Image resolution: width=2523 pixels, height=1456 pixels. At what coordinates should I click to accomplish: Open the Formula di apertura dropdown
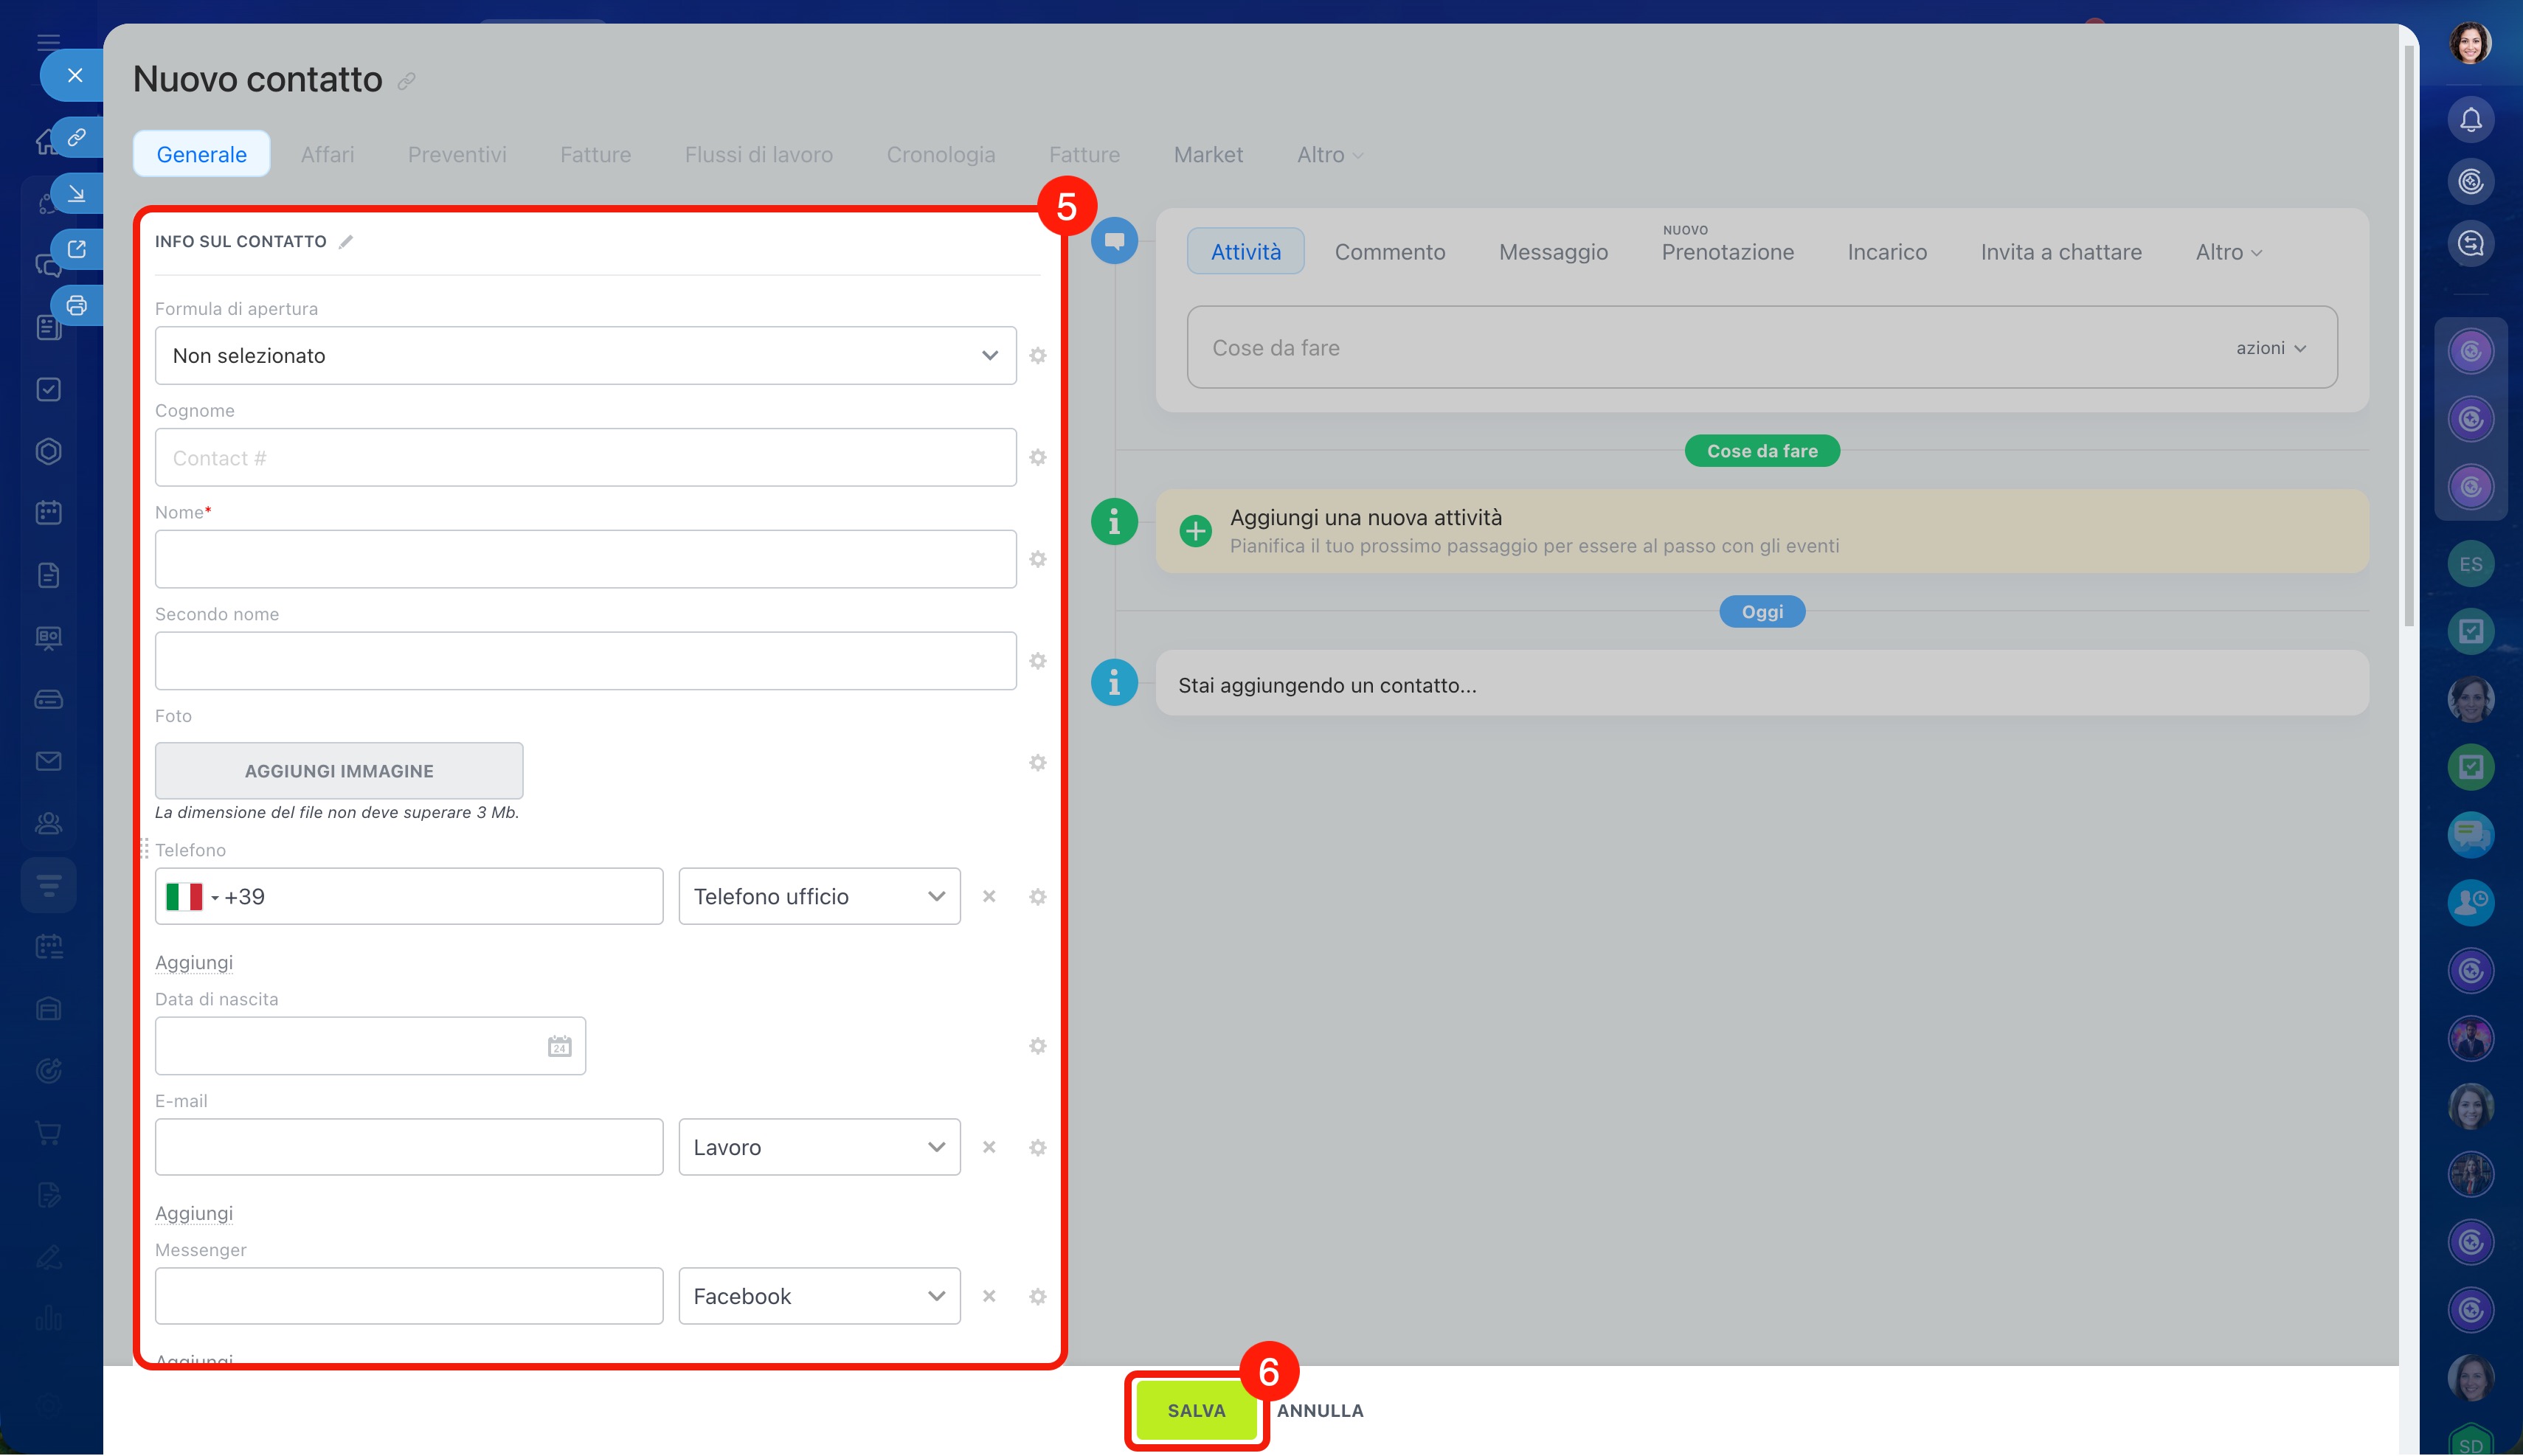(x=585, y=356)
